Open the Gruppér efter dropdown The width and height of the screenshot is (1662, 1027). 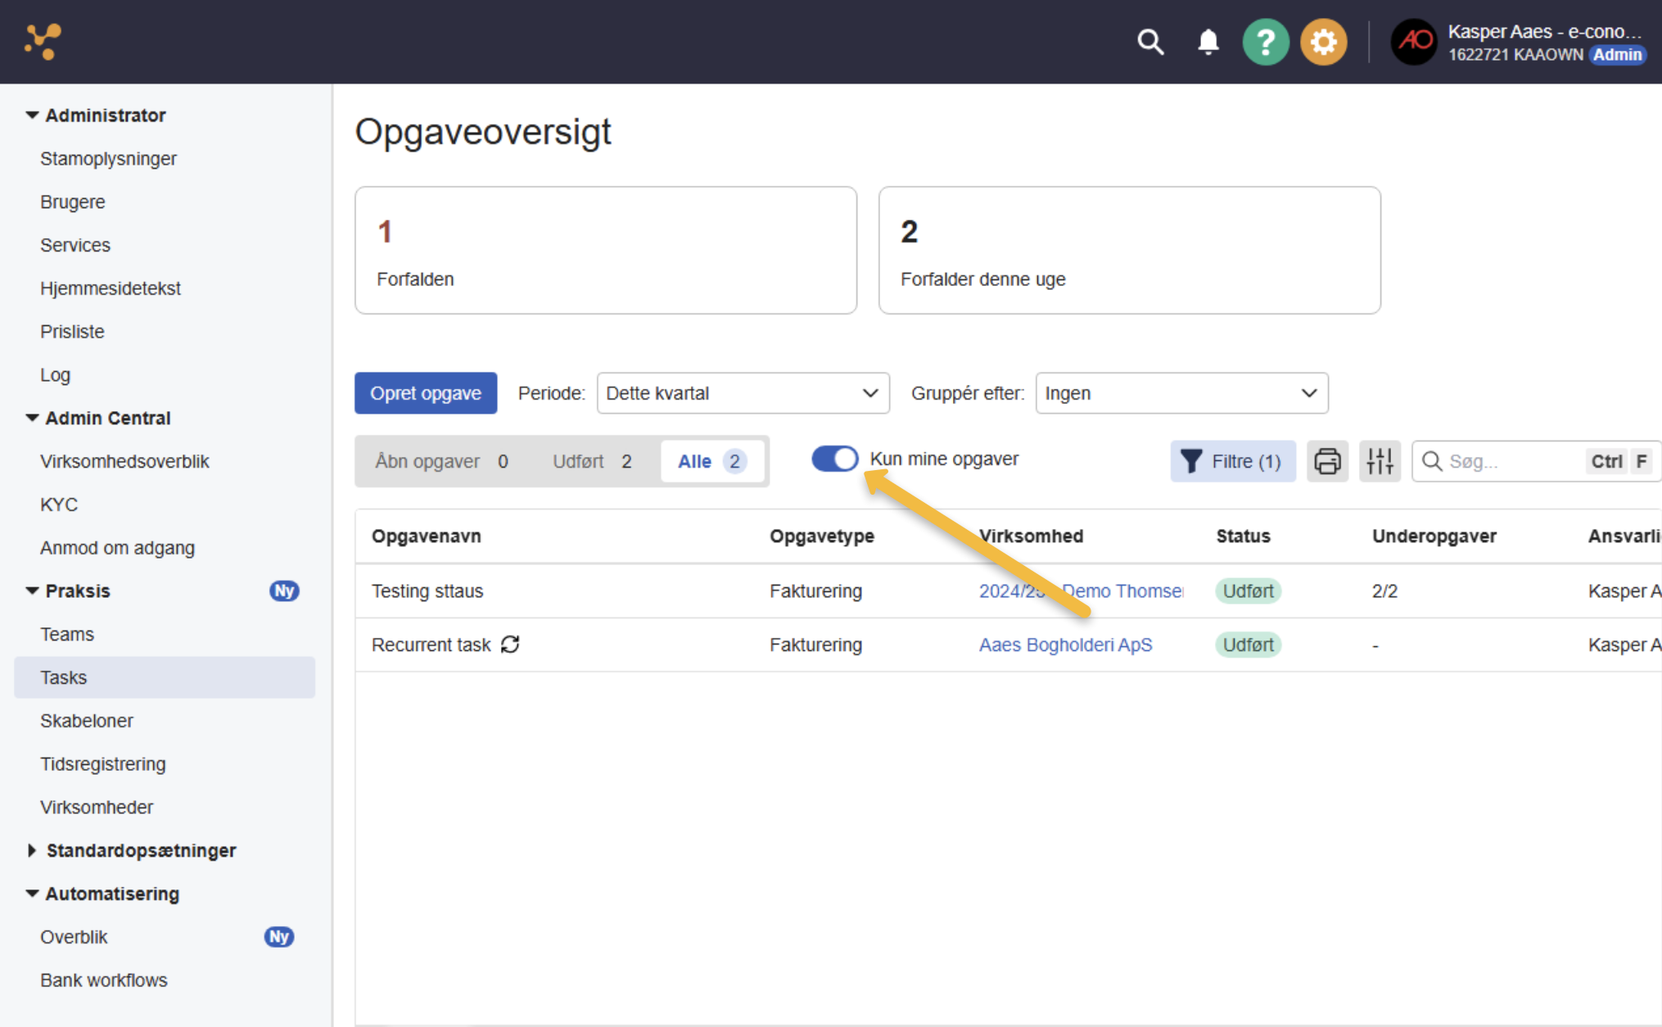coord(1181,393)
